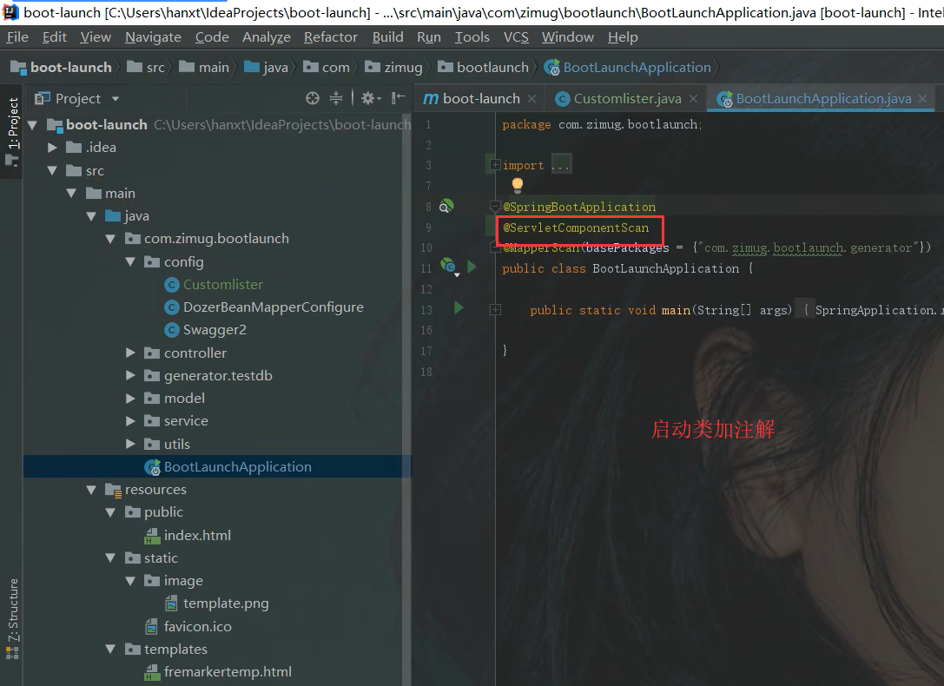Screen dimensions: 944x686
Task: Click the Customlister class icon in tree
Action: (x=172, y=285)
